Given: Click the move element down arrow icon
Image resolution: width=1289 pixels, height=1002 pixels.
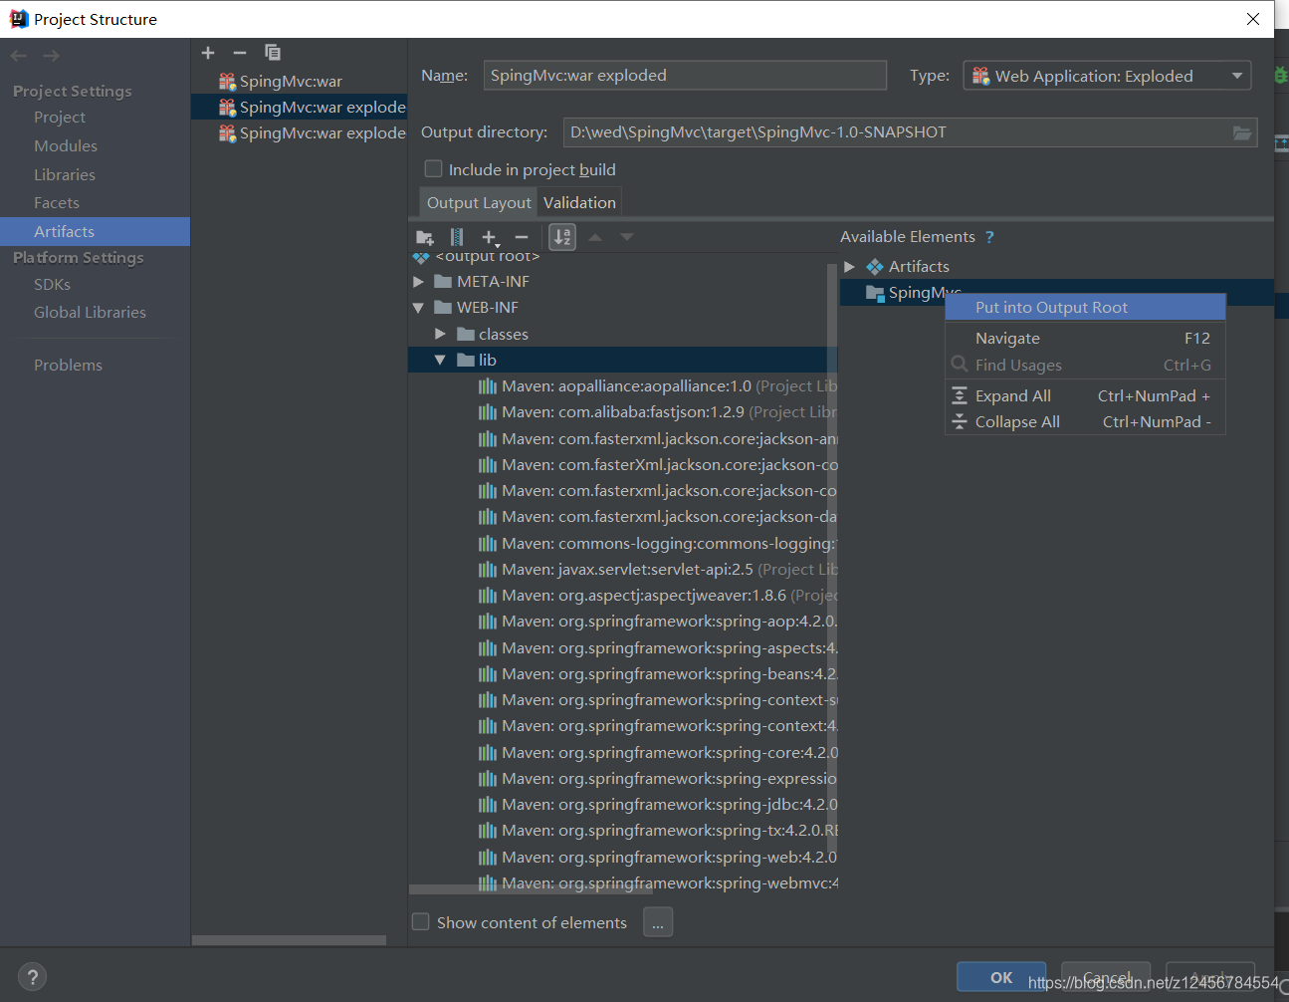Looking at the screenshot, I should [x=626, y=237].
